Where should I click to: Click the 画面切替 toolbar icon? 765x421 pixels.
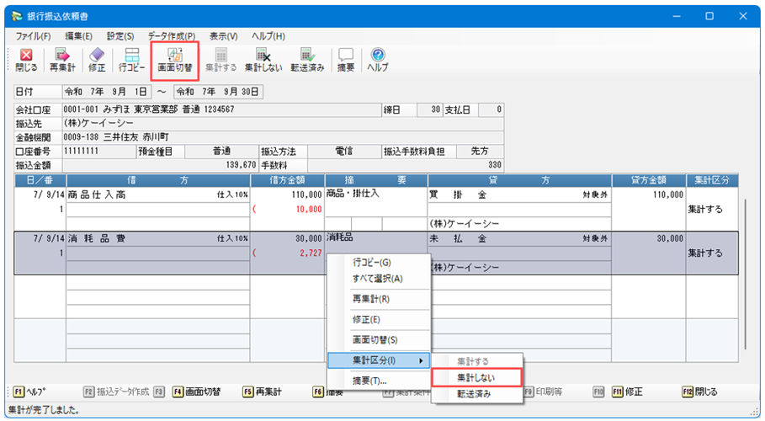click(176, 60)
